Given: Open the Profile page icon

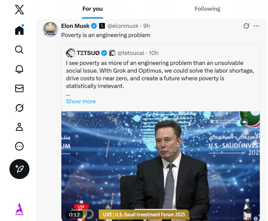Looking at the screenshot, I should click(20, 127).
